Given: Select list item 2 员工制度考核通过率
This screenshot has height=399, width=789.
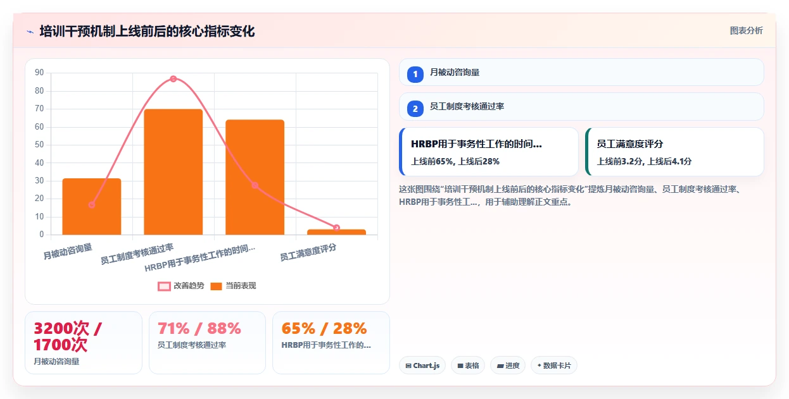Looking at the screenshot, I should (x=581, y=106).
